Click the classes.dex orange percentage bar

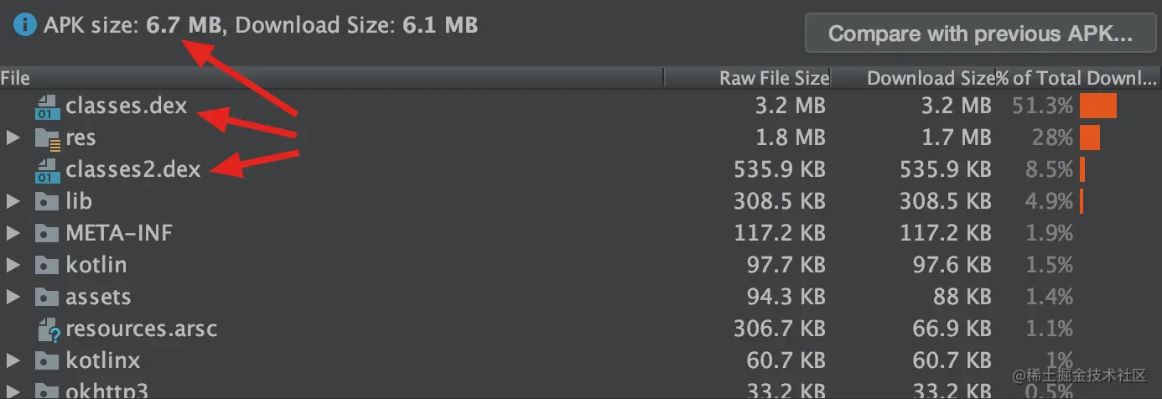point(1098,106)
